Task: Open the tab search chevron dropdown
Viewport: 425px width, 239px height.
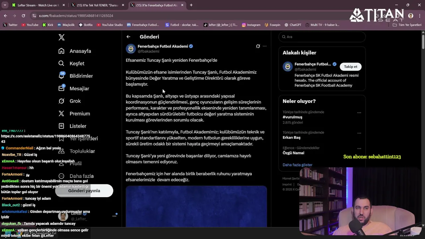Action: click(5, 5)
